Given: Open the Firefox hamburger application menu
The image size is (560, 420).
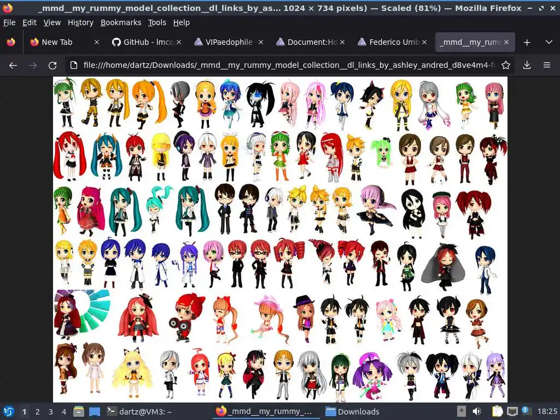Looking at the screenshot, I should [x=547, y=65].
